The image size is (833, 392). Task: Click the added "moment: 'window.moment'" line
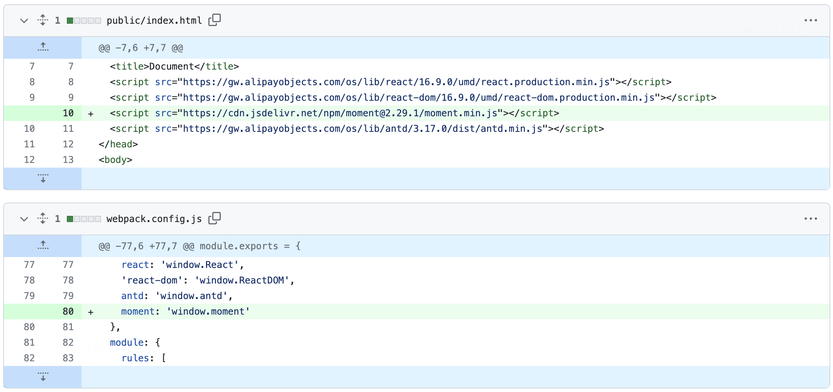click(456, 311)
